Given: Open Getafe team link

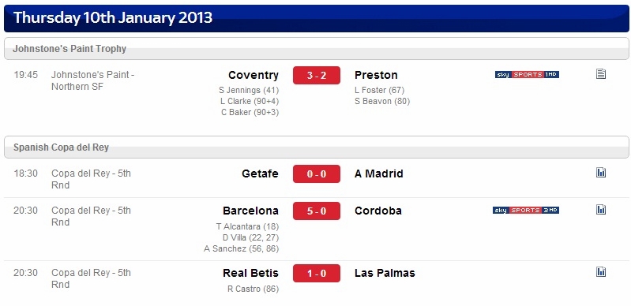Looking at the screenshot, I should (x=260, y=174).
